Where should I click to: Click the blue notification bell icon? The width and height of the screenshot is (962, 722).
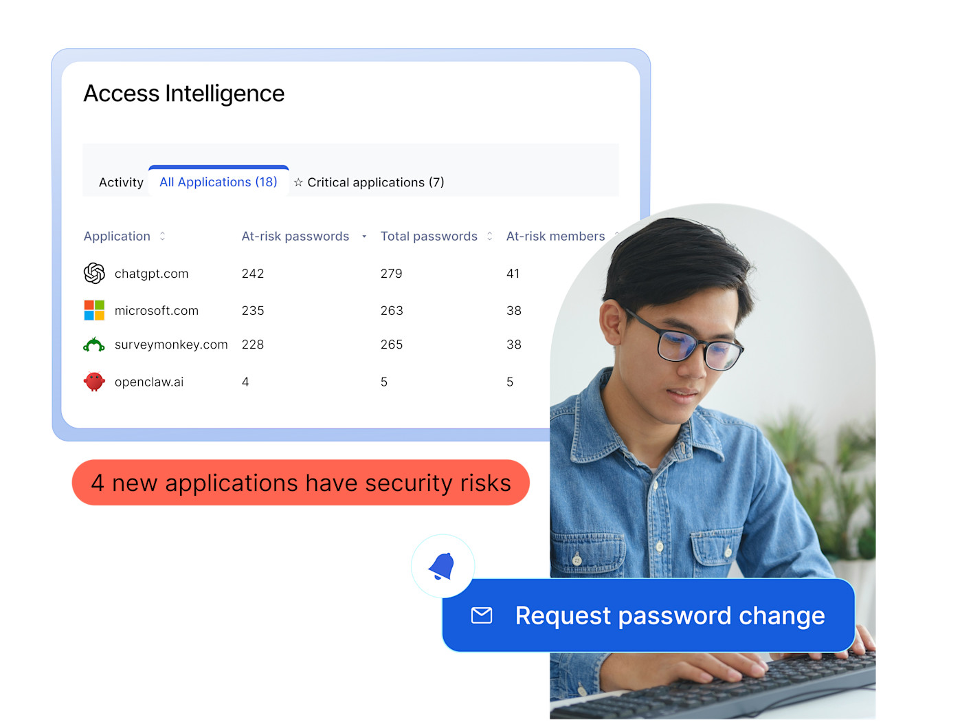(x=442, y=567)
